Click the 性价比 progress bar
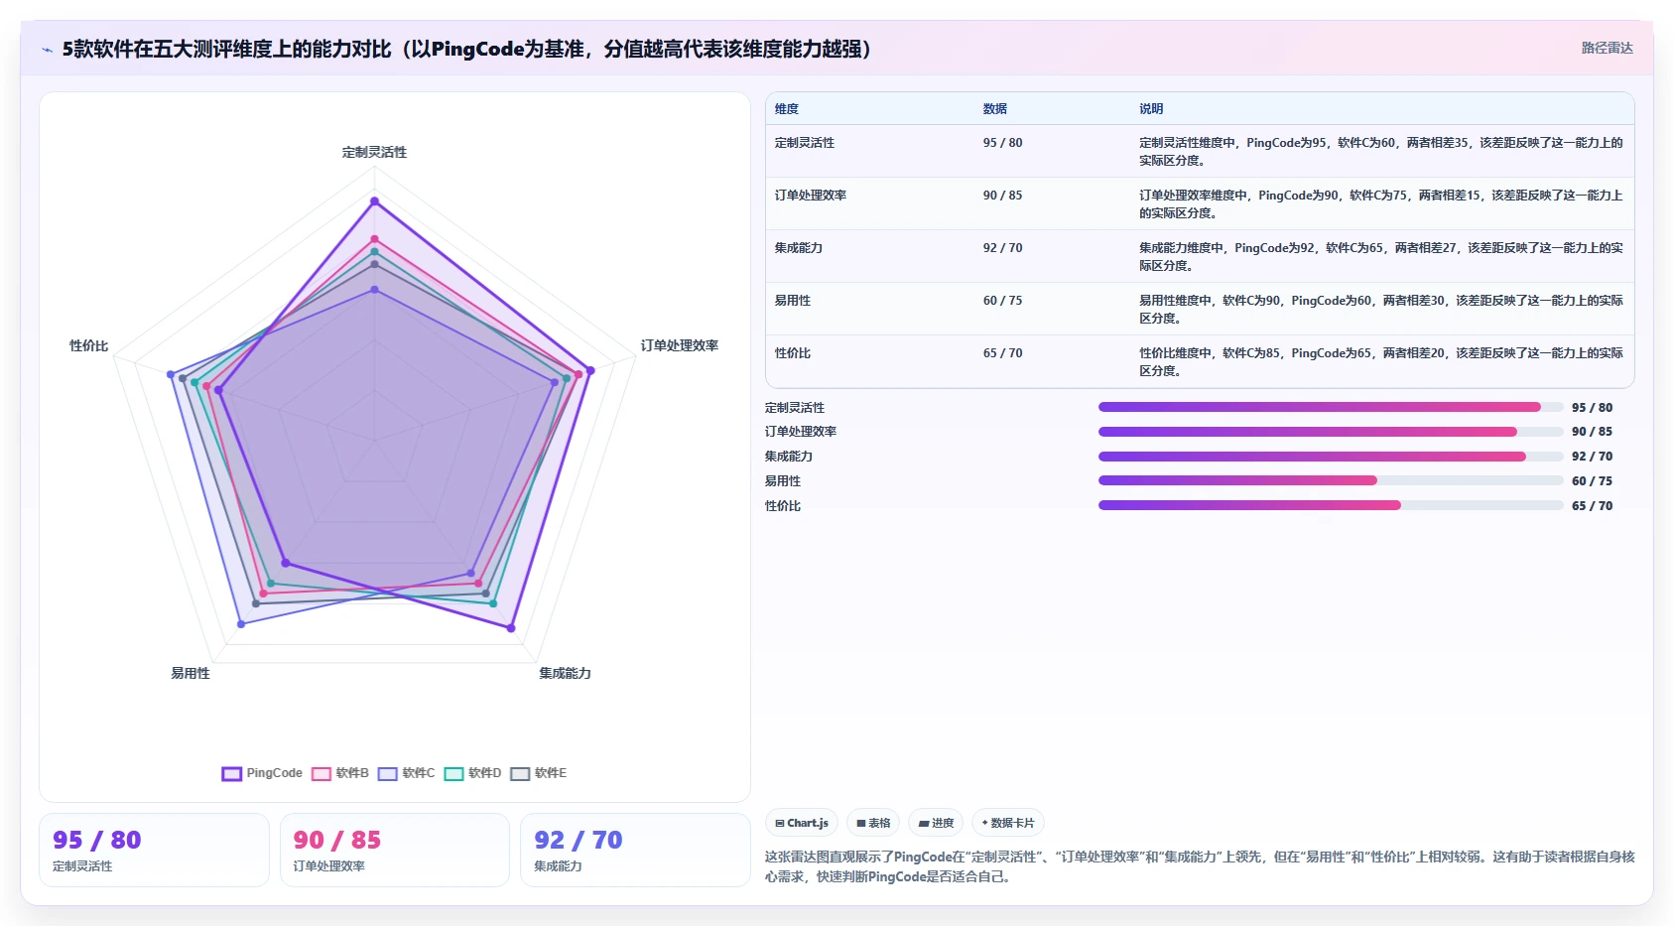Image resolution: width=1674 pixels, height=926 pixels. click(1331, 505)
